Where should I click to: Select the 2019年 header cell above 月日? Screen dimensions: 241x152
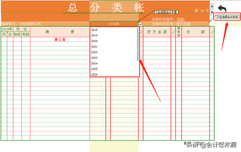7,29
